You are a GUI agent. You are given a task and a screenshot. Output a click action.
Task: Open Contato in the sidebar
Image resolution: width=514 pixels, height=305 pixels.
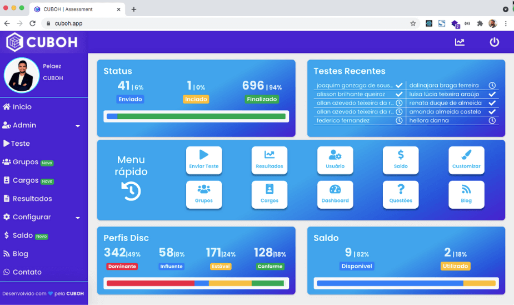pyautogui.click(x=22, y=272)
